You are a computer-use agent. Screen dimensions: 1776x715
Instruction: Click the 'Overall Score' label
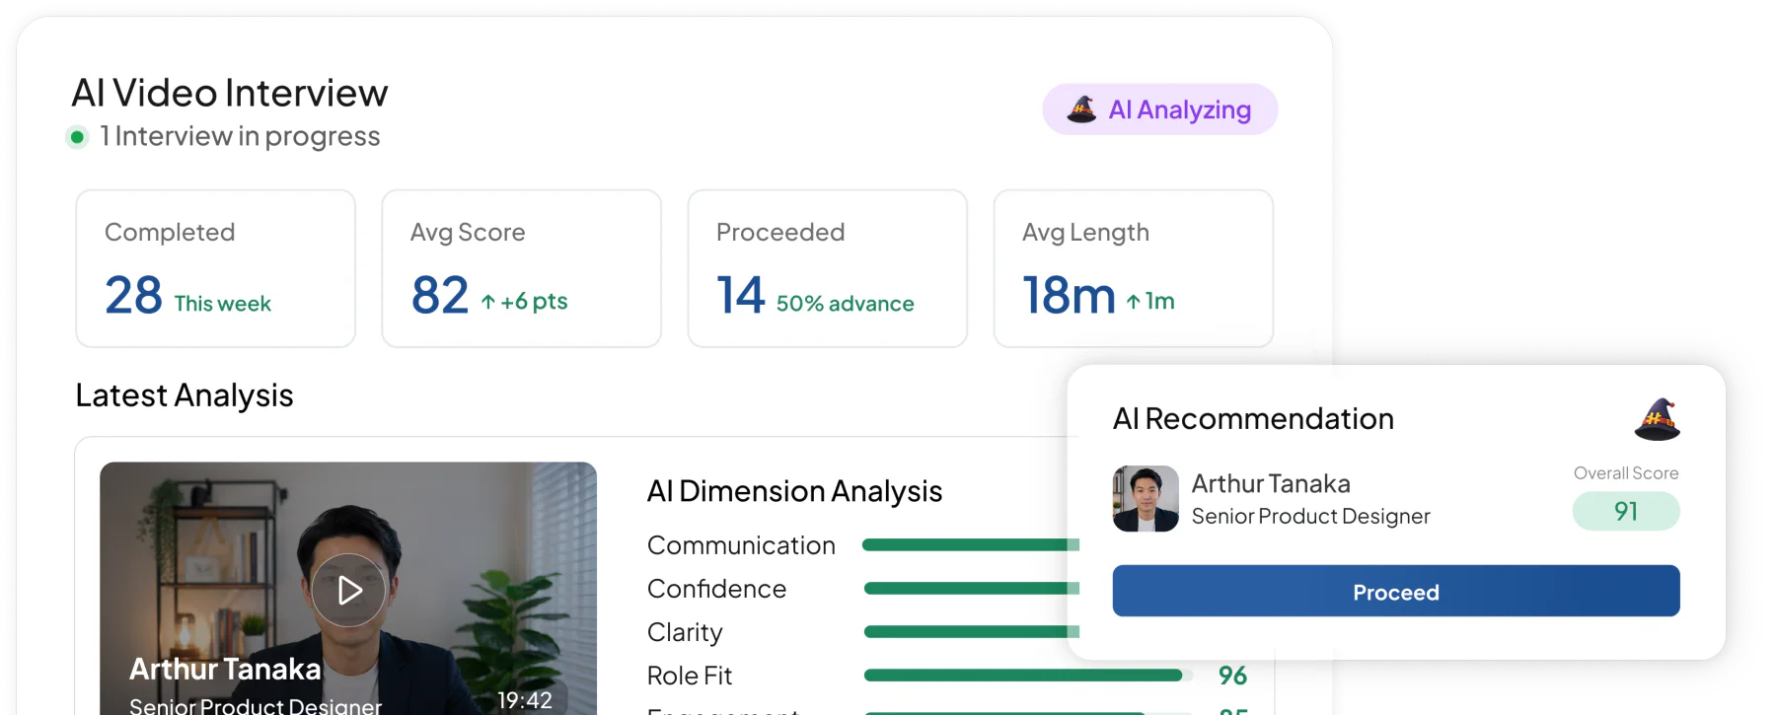click(1626, 473)
